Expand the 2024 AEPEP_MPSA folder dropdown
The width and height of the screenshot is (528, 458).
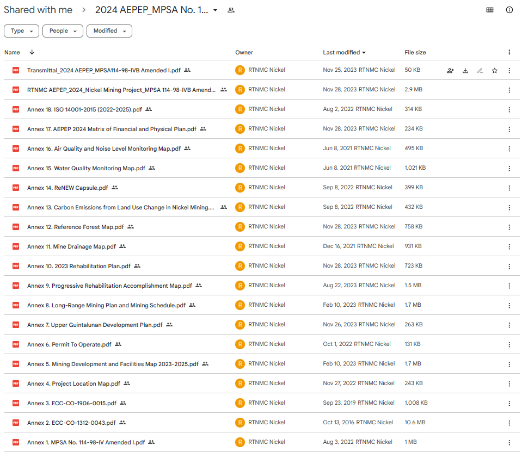(215, 10)
